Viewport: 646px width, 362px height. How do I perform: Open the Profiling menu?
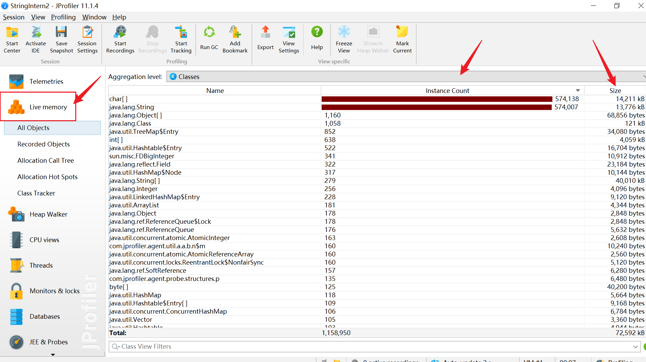63,17
